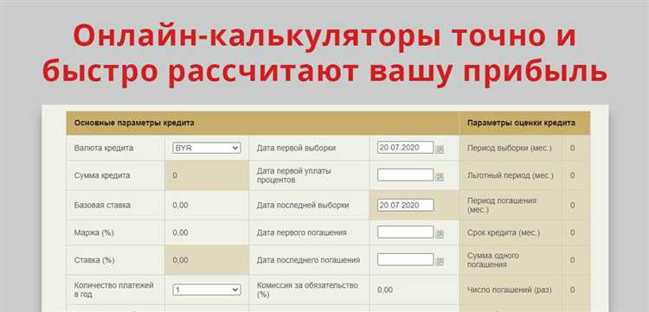
Task: Focus the Дата первого погашения input
Action: (405, 232)
